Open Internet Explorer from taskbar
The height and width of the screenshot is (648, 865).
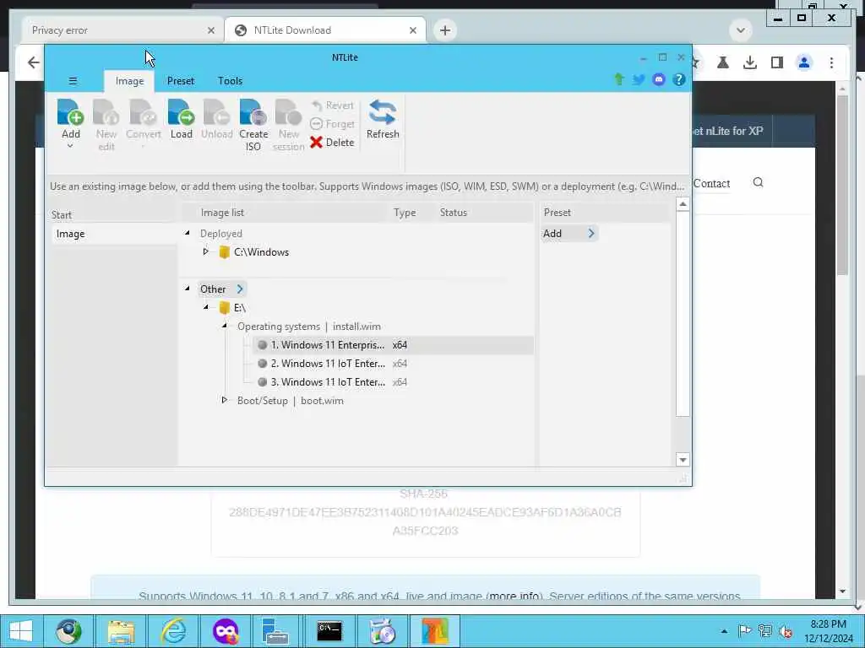tap(173, 631)
